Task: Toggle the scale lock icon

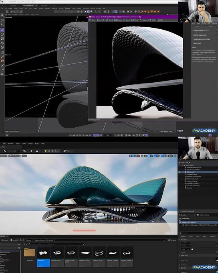Action: coord(192,249)
